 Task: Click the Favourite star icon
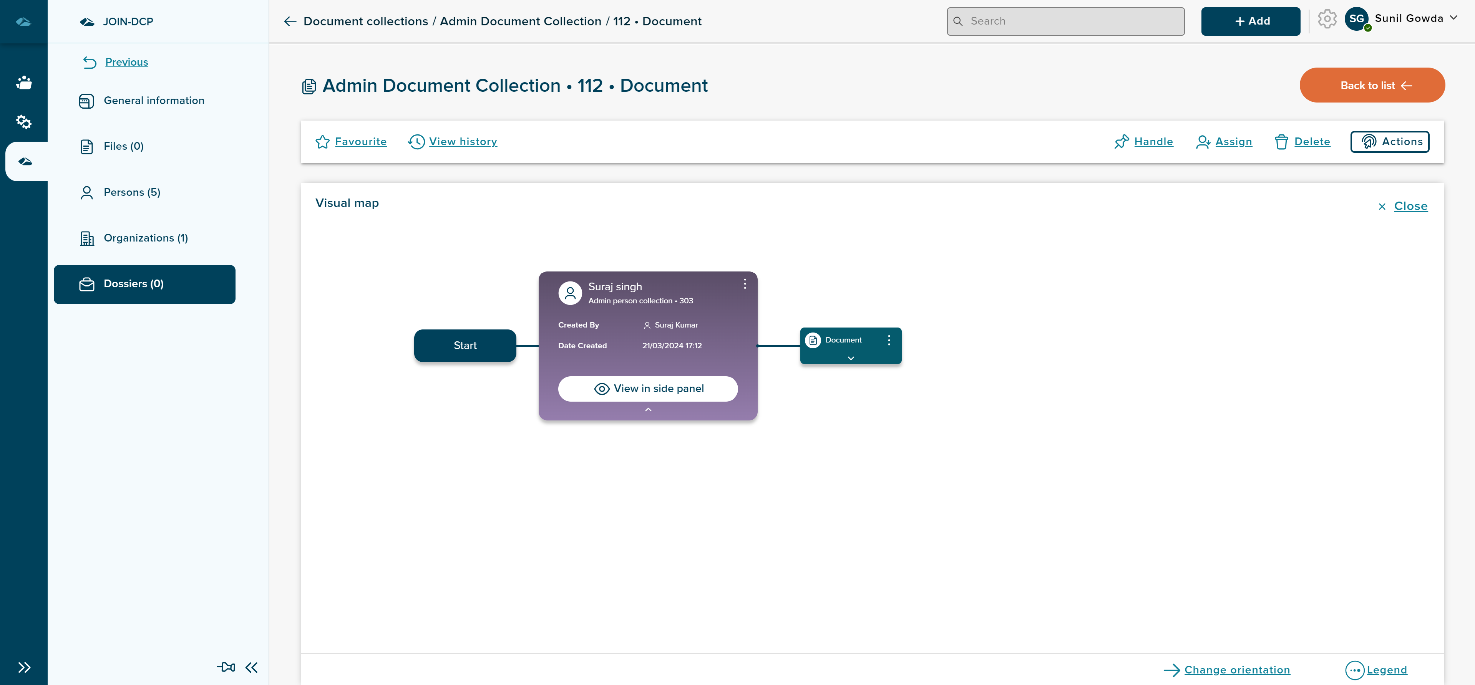point(323,142)
